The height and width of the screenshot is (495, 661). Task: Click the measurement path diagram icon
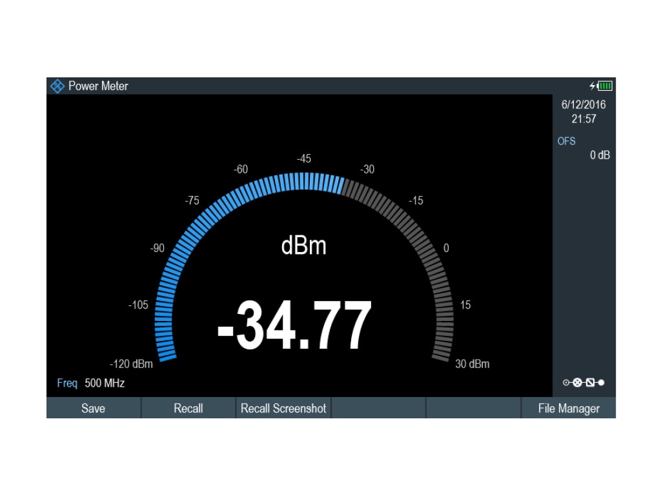click(x=584, y=382)
